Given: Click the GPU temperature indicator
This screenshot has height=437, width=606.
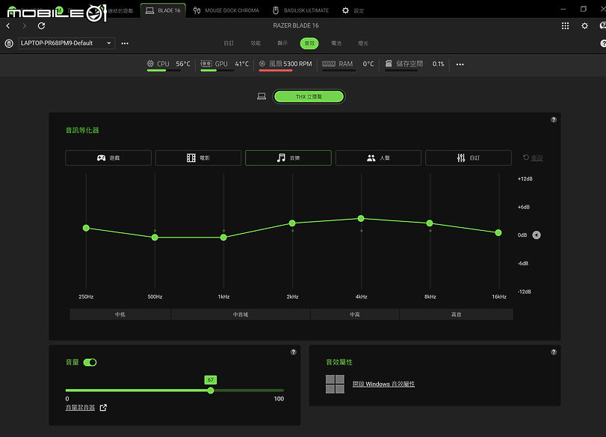Looking at the screenshot, I should pos(225,64).
